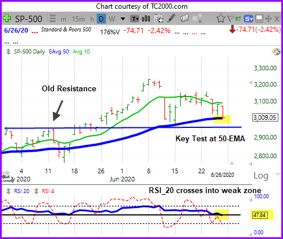Open the SP-500 Daily plot label
This screenshot has height=239, width=283.
[30, 52]
